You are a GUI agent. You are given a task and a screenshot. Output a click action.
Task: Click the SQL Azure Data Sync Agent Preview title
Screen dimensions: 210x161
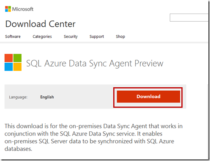[95, 63]
